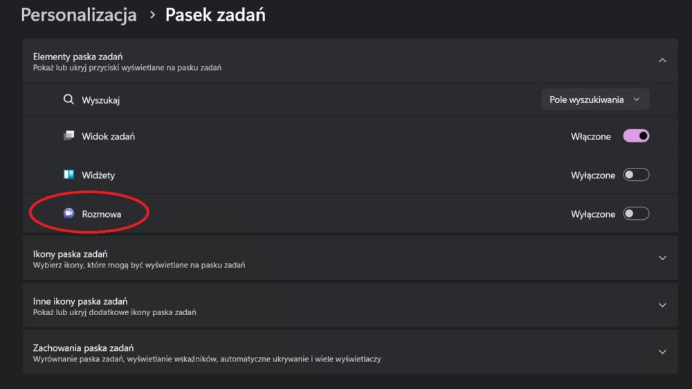The image size is (692, 389).
Task: Enable the Rozmowa toggle
Action: [x=636, y=214]
